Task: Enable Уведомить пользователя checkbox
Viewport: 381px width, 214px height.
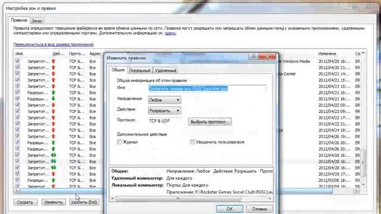Action: point(192,141)
